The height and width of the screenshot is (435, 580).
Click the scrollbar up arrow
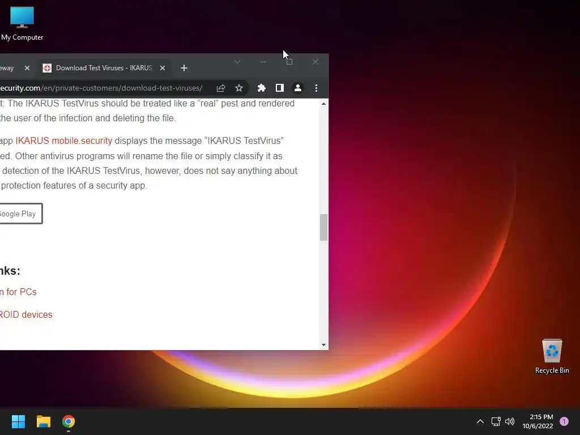323,104
